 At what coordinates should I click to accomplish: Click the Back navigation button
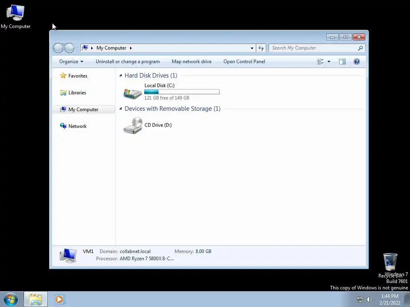tap(58, 48)
